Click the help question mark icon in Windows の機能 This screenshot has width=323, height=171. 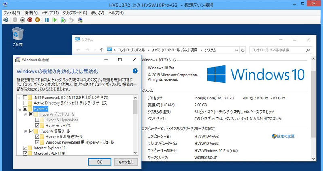click(x=135, y=71)
